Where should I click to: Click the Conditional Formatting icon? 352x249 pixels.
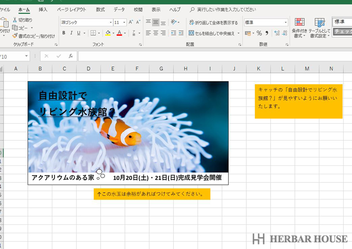pos(300,27)
